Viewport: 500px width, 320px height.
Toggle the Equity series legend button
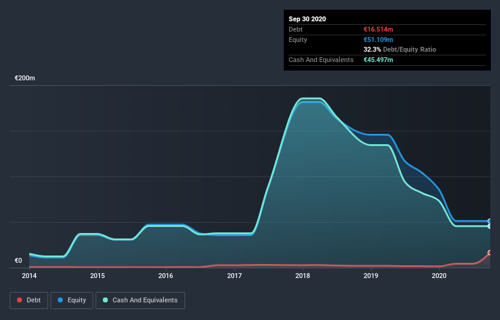point(72,301)
